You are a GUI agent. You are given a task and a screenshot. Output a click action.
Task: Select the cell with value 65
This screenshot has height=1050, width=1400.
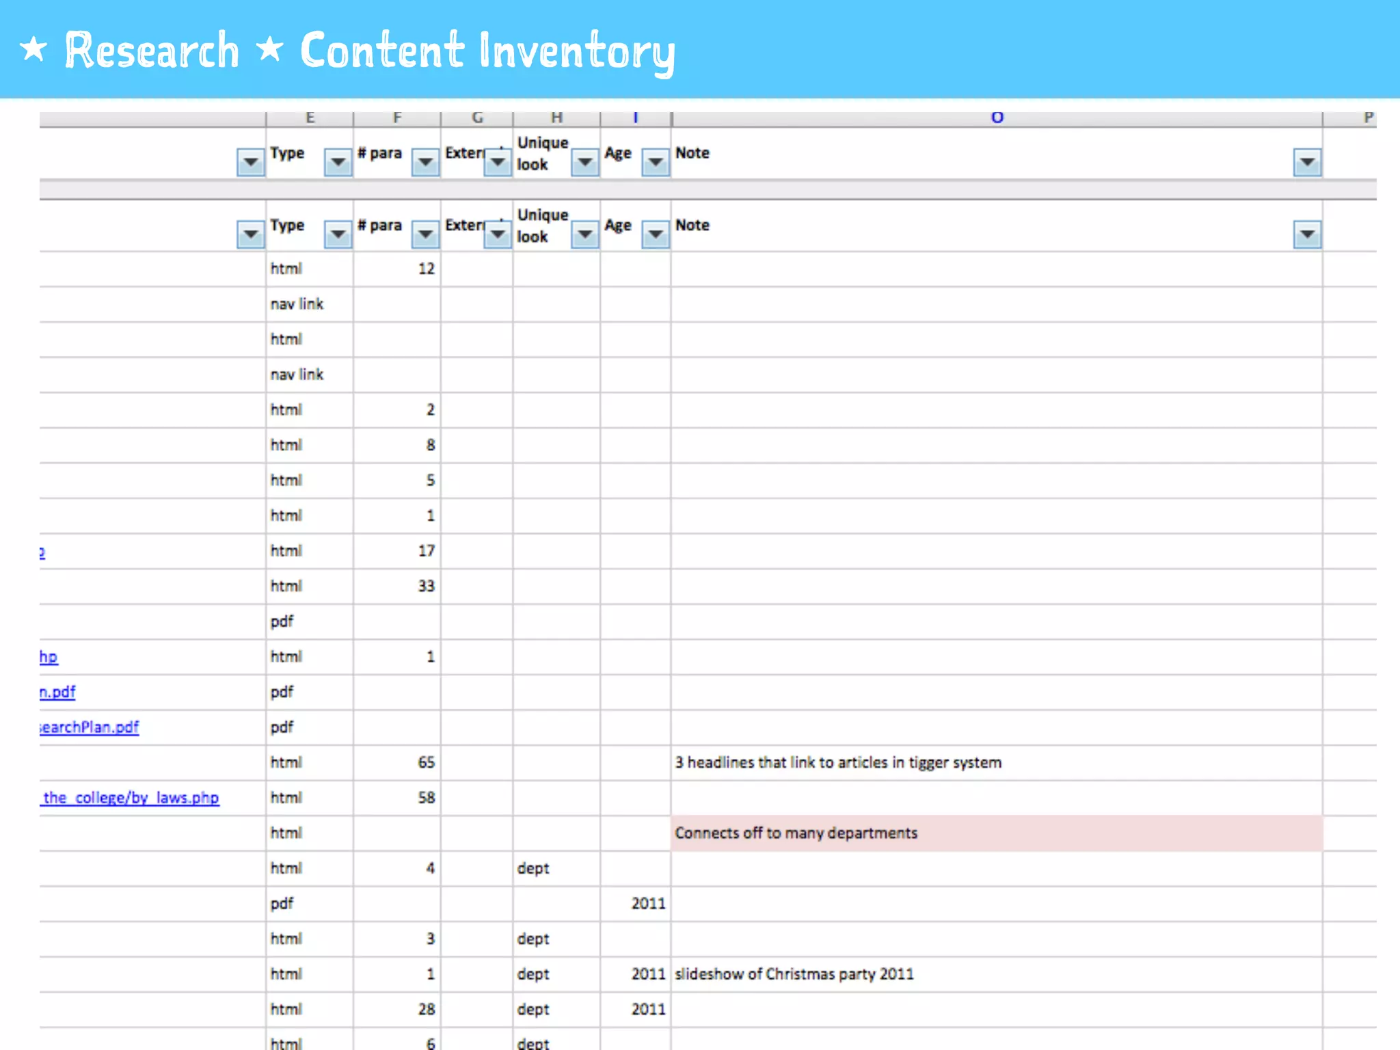(397, 763)
